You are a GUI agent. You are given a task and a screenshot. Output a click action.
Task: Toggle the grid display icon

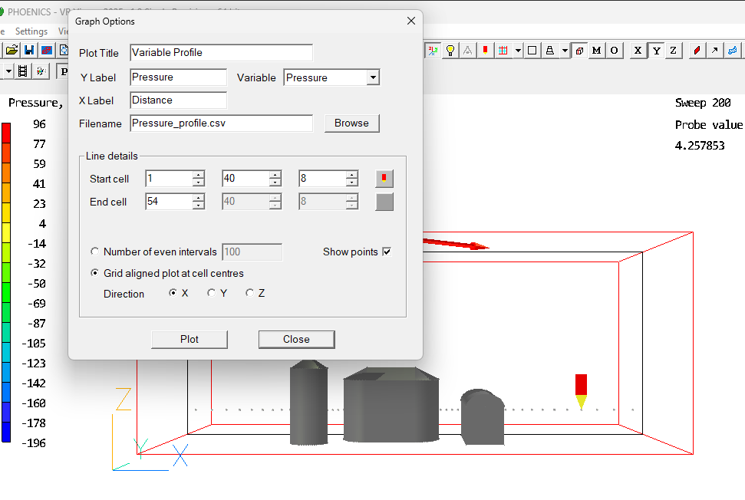coord(504,50)
